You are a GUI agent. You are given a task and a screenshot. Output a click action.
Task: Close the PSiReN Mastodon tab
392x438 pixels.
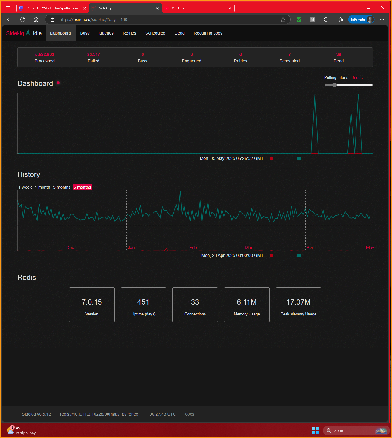[x=85, y=8]
